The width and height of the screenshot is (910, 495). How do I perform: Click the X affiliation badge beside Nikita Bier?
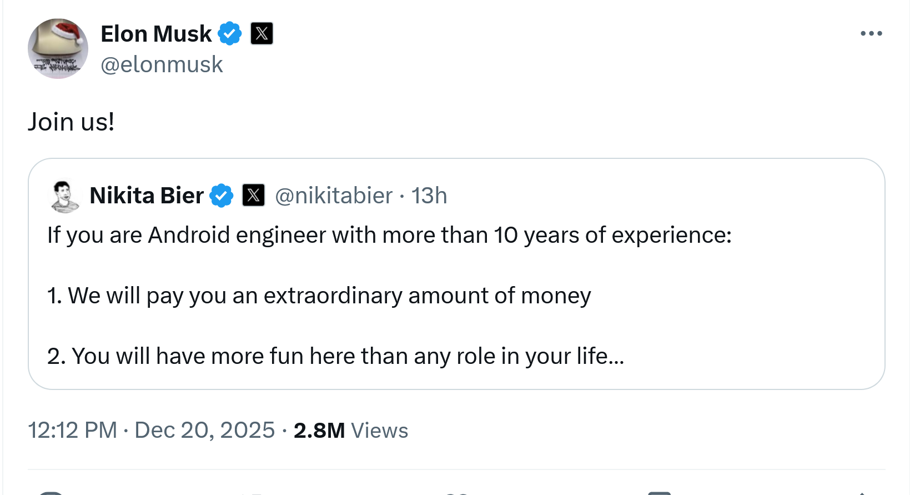253,196
